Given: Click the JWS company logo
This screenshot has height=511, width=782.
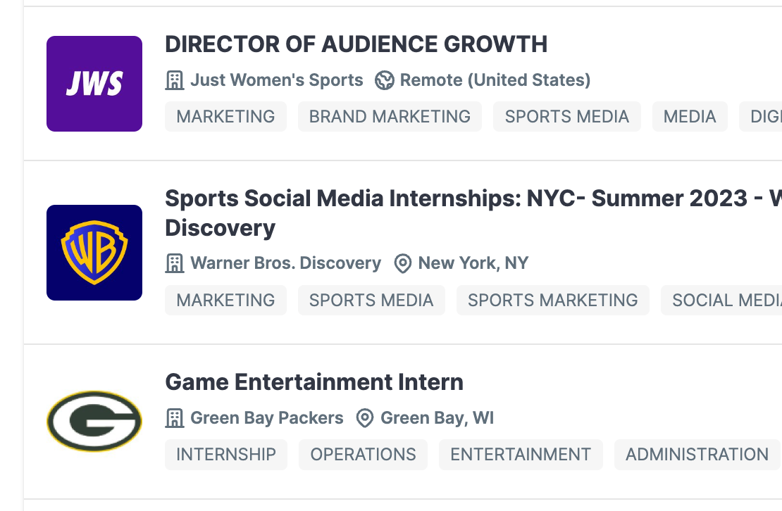Looking at the screenshot, I should click(x=94, y=84).
